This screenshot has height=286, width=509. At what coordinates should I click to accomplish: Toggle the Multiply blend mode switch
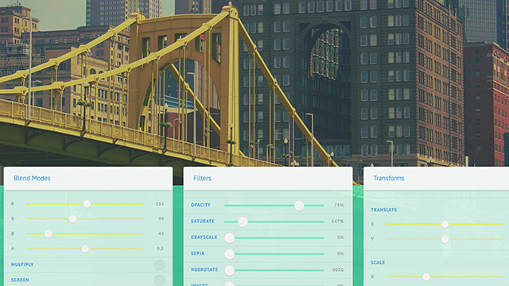coord(159,265)
